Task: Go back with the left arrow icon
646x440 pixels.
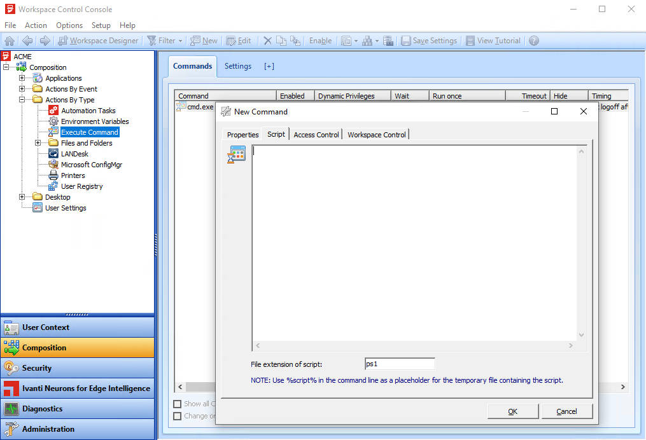Action: (x=27, y=41)
